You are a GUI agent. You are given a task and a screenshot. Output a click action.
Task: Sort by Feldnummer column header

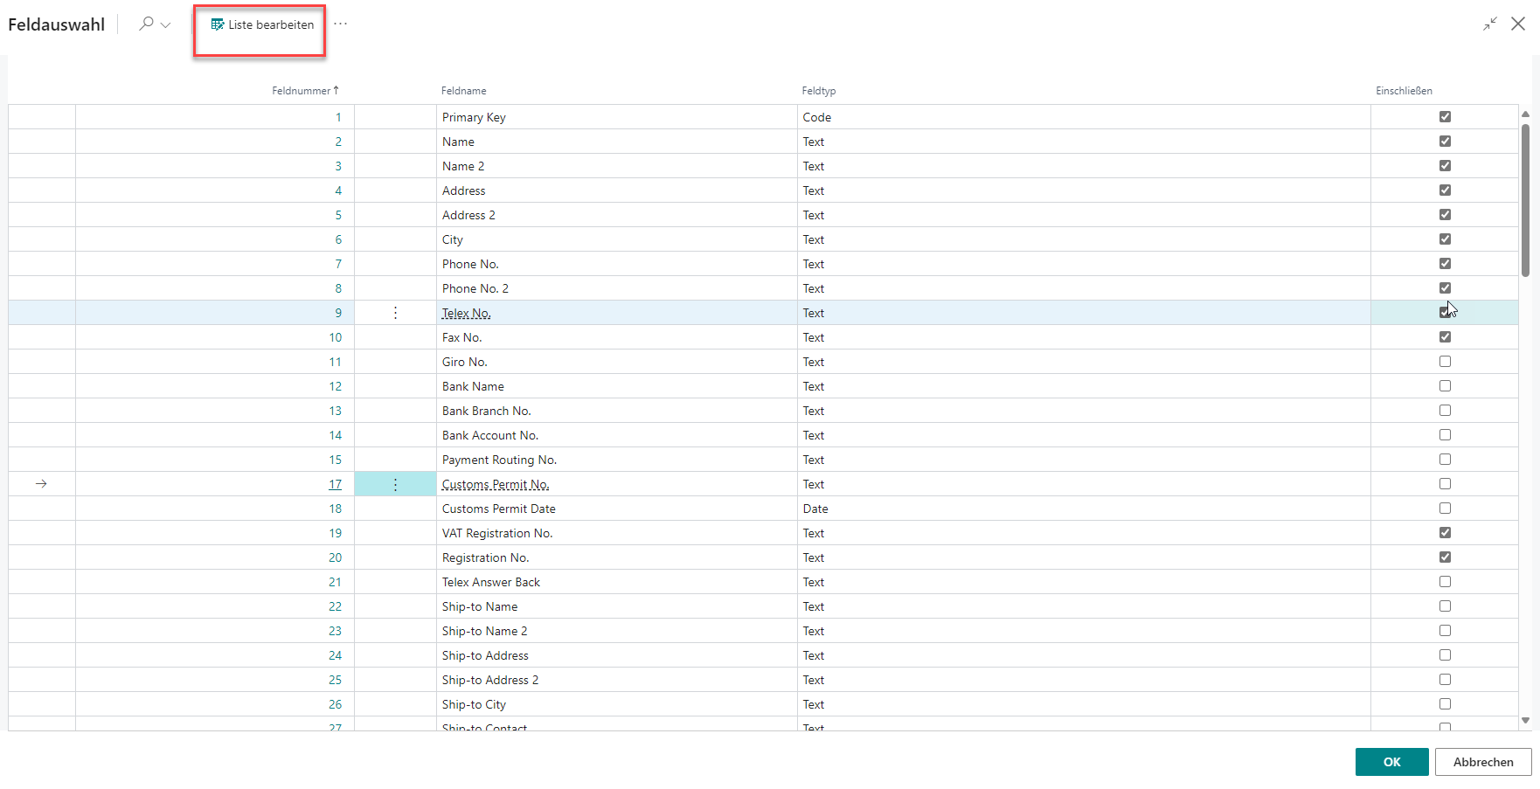click(305, 91)
